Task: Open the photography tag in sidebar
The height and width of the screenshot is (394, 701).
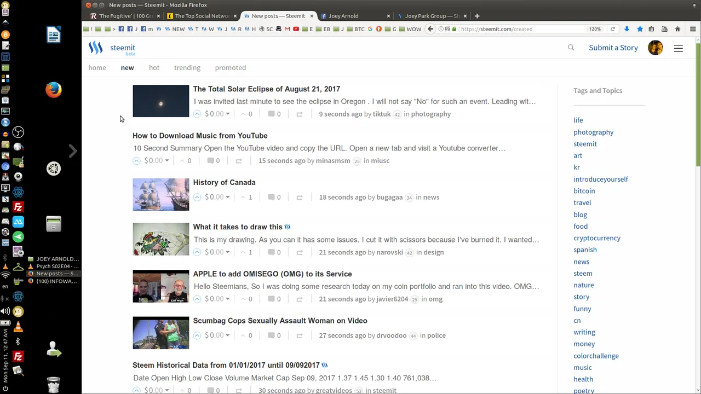Action: pos(593,132)
